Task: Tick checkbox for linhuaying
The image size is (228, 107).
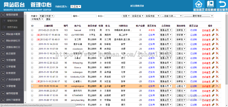Action: pos(32,63)
